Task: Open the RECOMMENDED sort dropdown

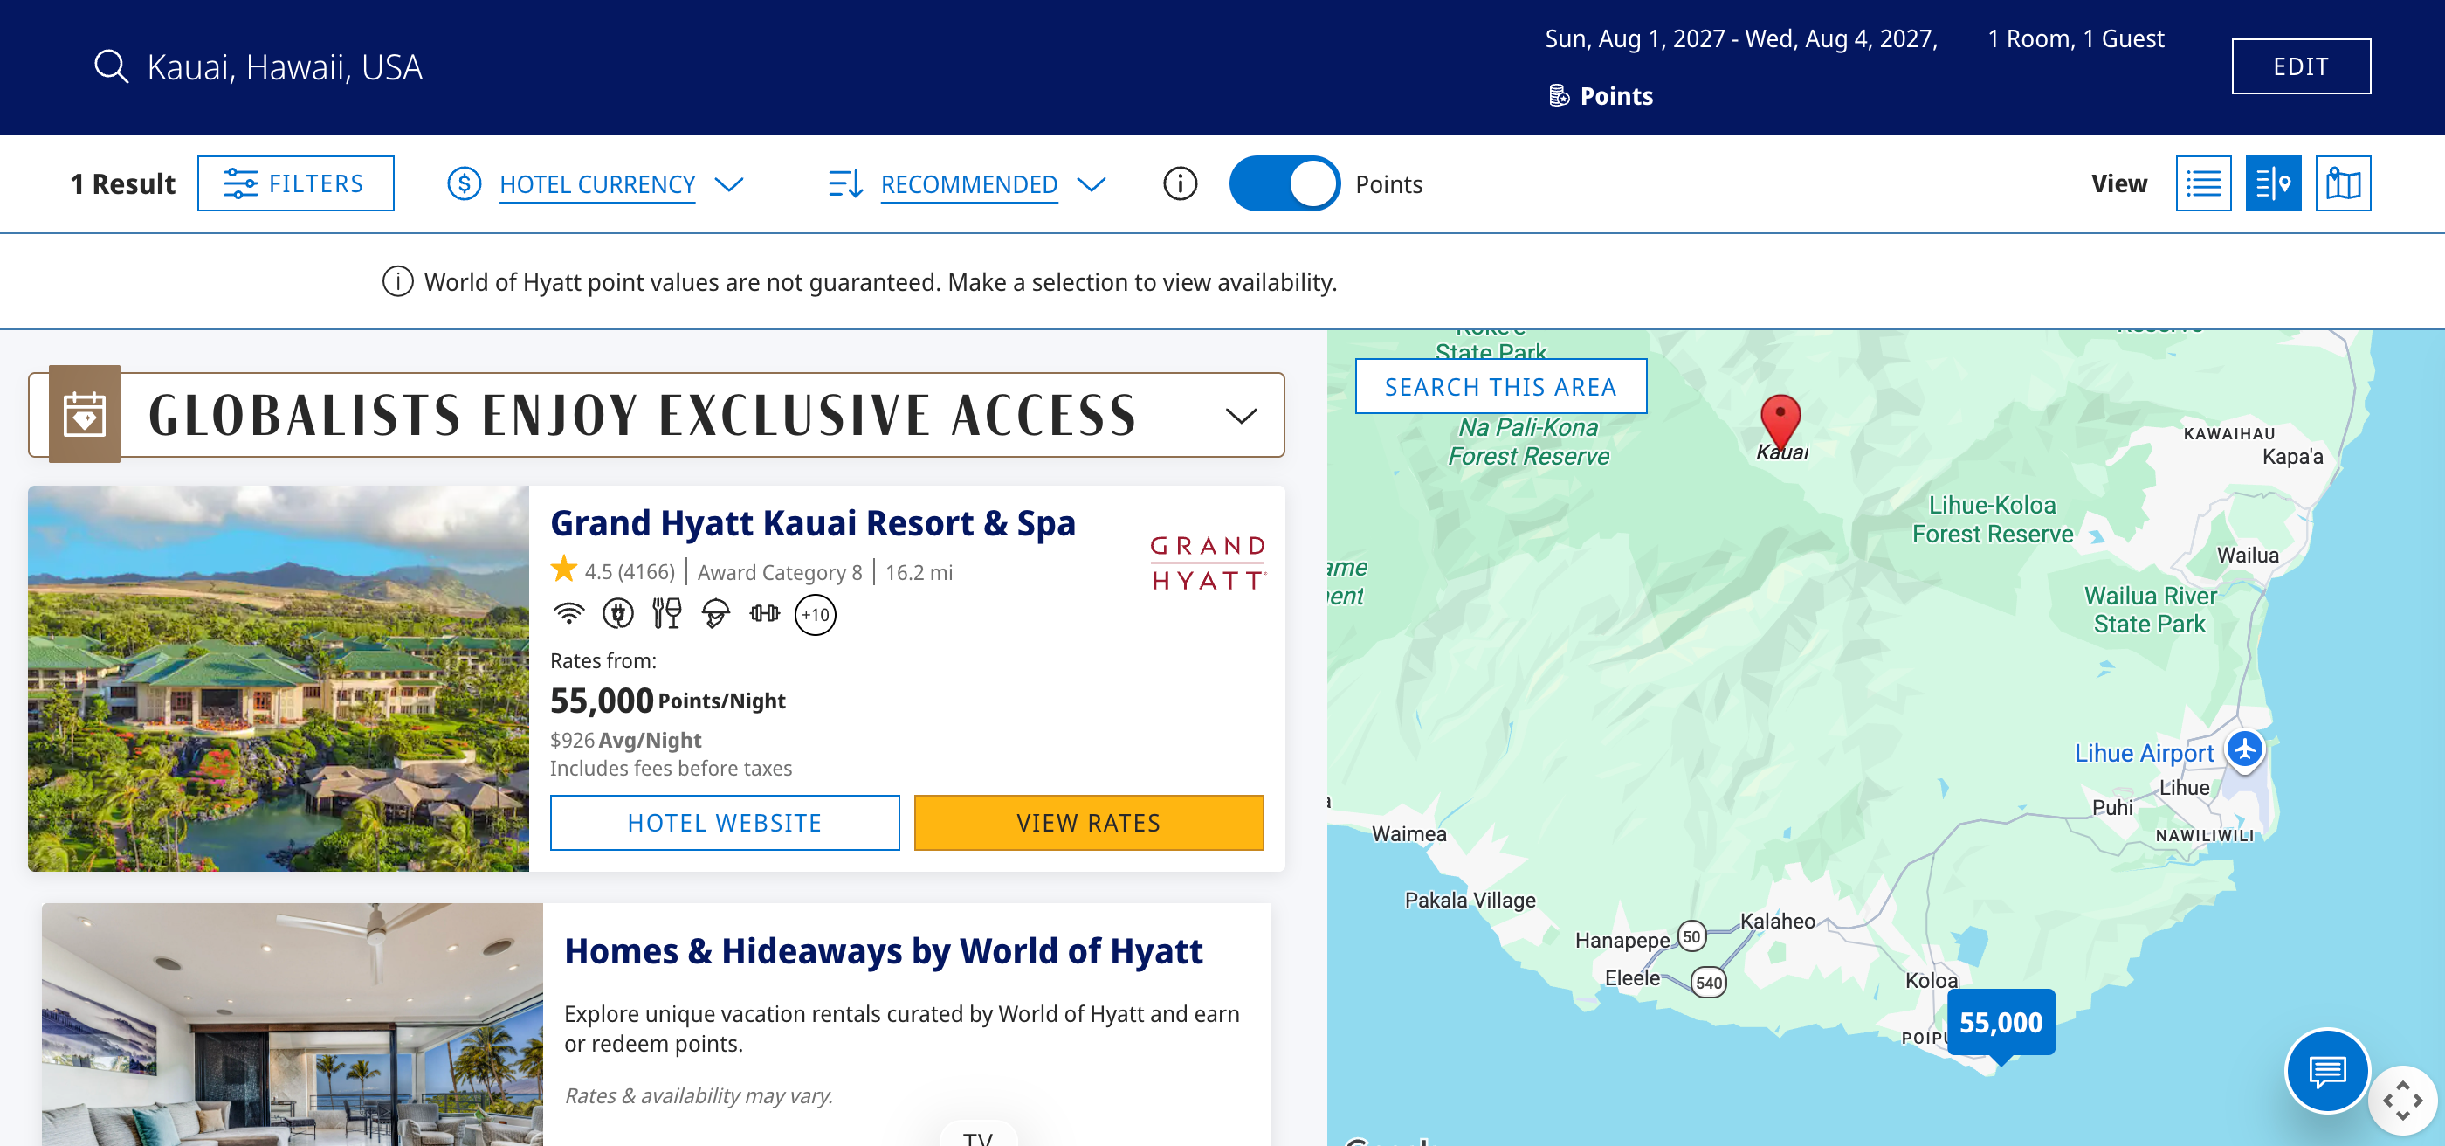Action: [x=968, y=184]
